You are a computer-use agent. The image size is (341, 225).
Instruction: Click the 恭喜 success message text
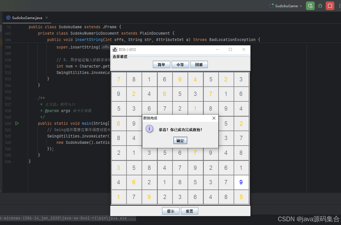pos(180,130)
